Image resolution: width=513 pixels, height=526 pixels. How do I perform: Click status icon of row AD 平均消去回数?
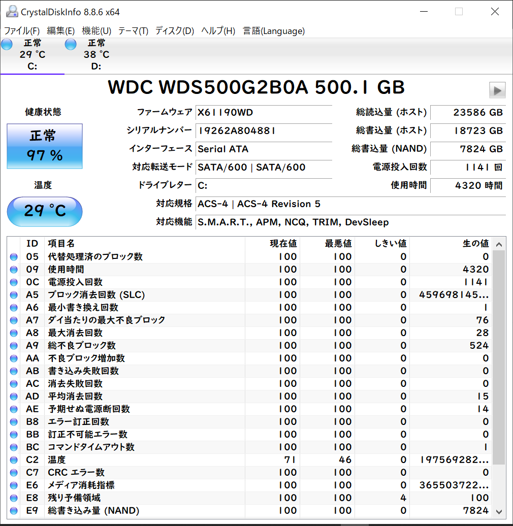[x=14, y=397]
